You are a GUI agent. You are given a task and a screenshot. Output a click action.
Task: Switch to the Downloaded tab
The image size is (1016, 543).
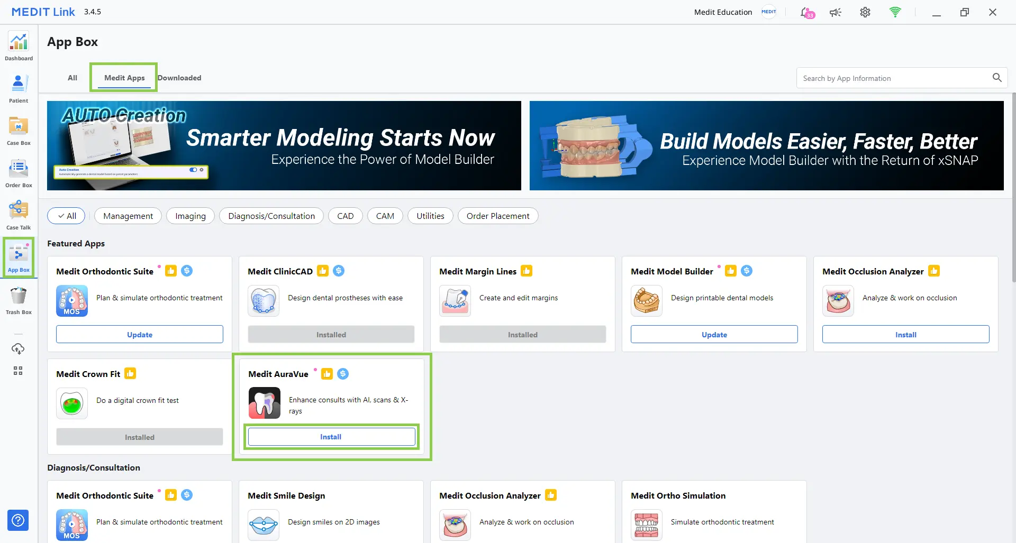click(x=179, y=78)
